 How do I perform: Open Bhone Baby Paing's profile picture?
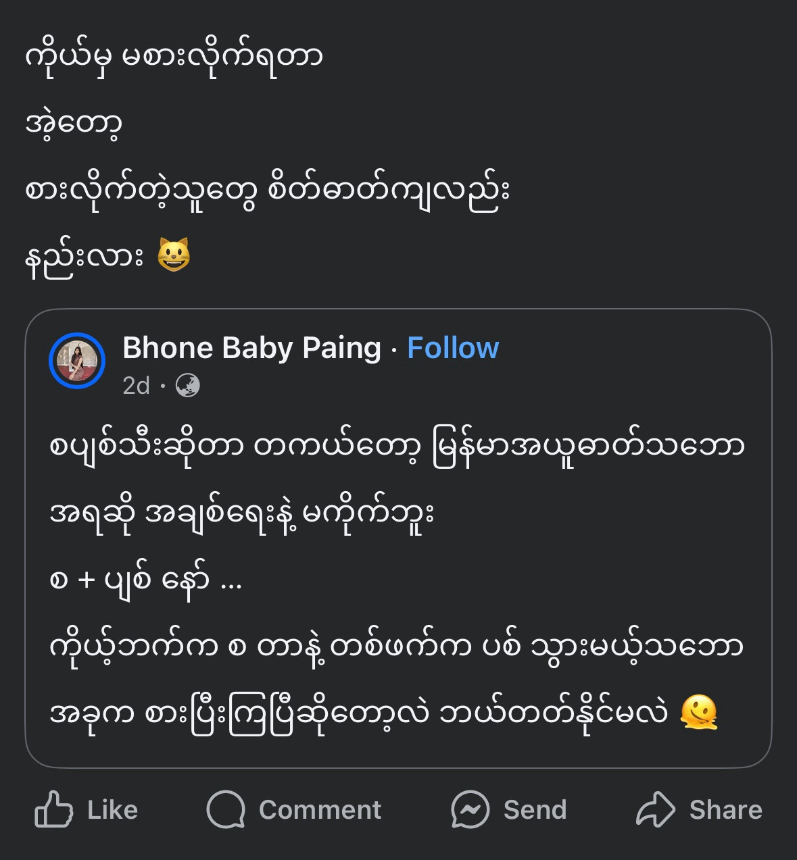point(77,361)
